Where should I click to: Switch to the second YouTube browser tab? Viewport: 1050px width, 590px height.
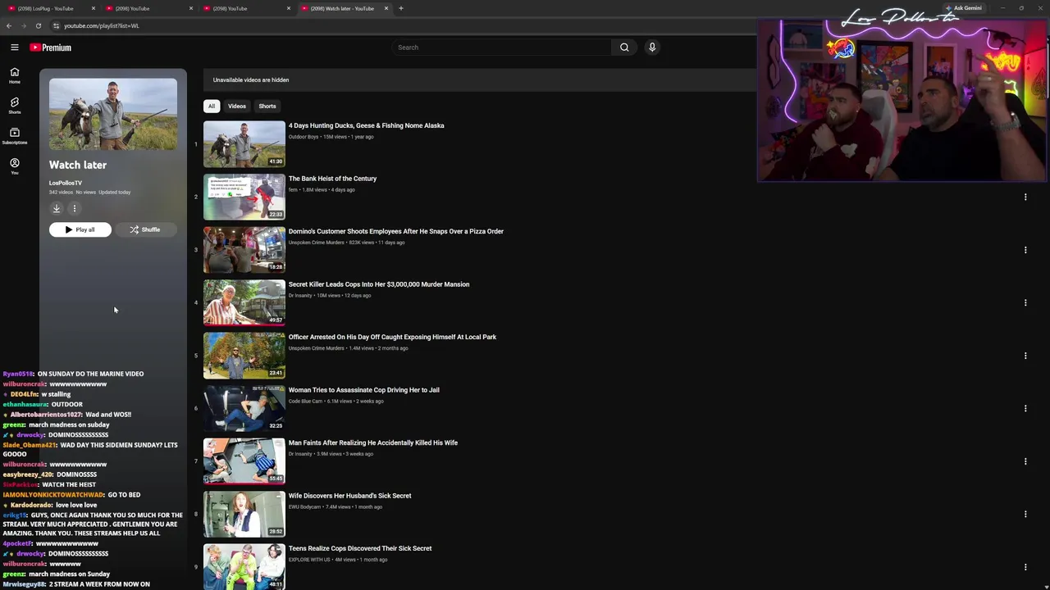click(148, 8)
